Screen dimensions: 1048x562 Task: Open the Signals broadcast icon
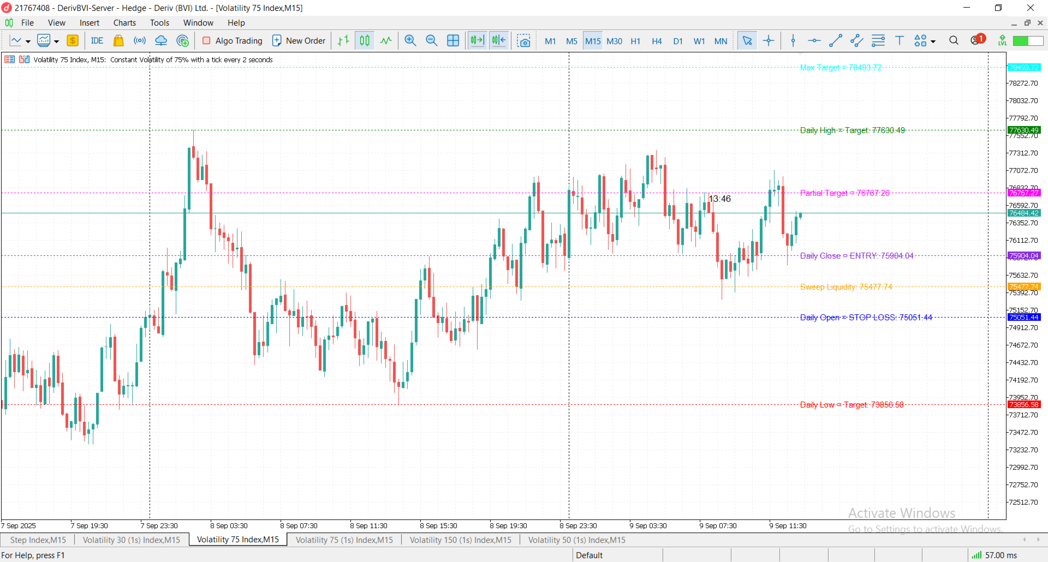click(x=140, y=41)
